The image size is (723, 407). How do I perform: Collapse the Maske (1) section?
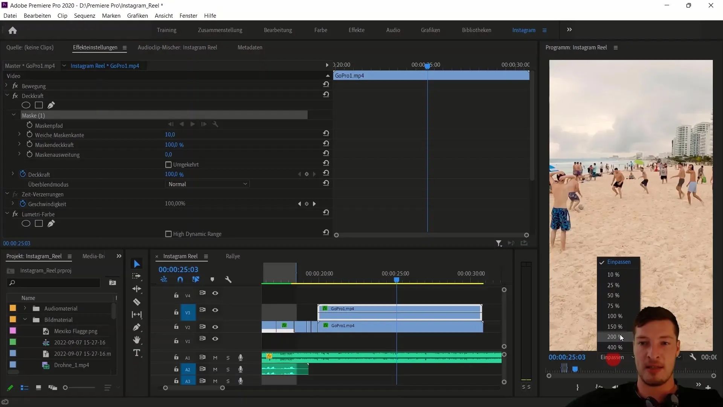tap(14, 115)
